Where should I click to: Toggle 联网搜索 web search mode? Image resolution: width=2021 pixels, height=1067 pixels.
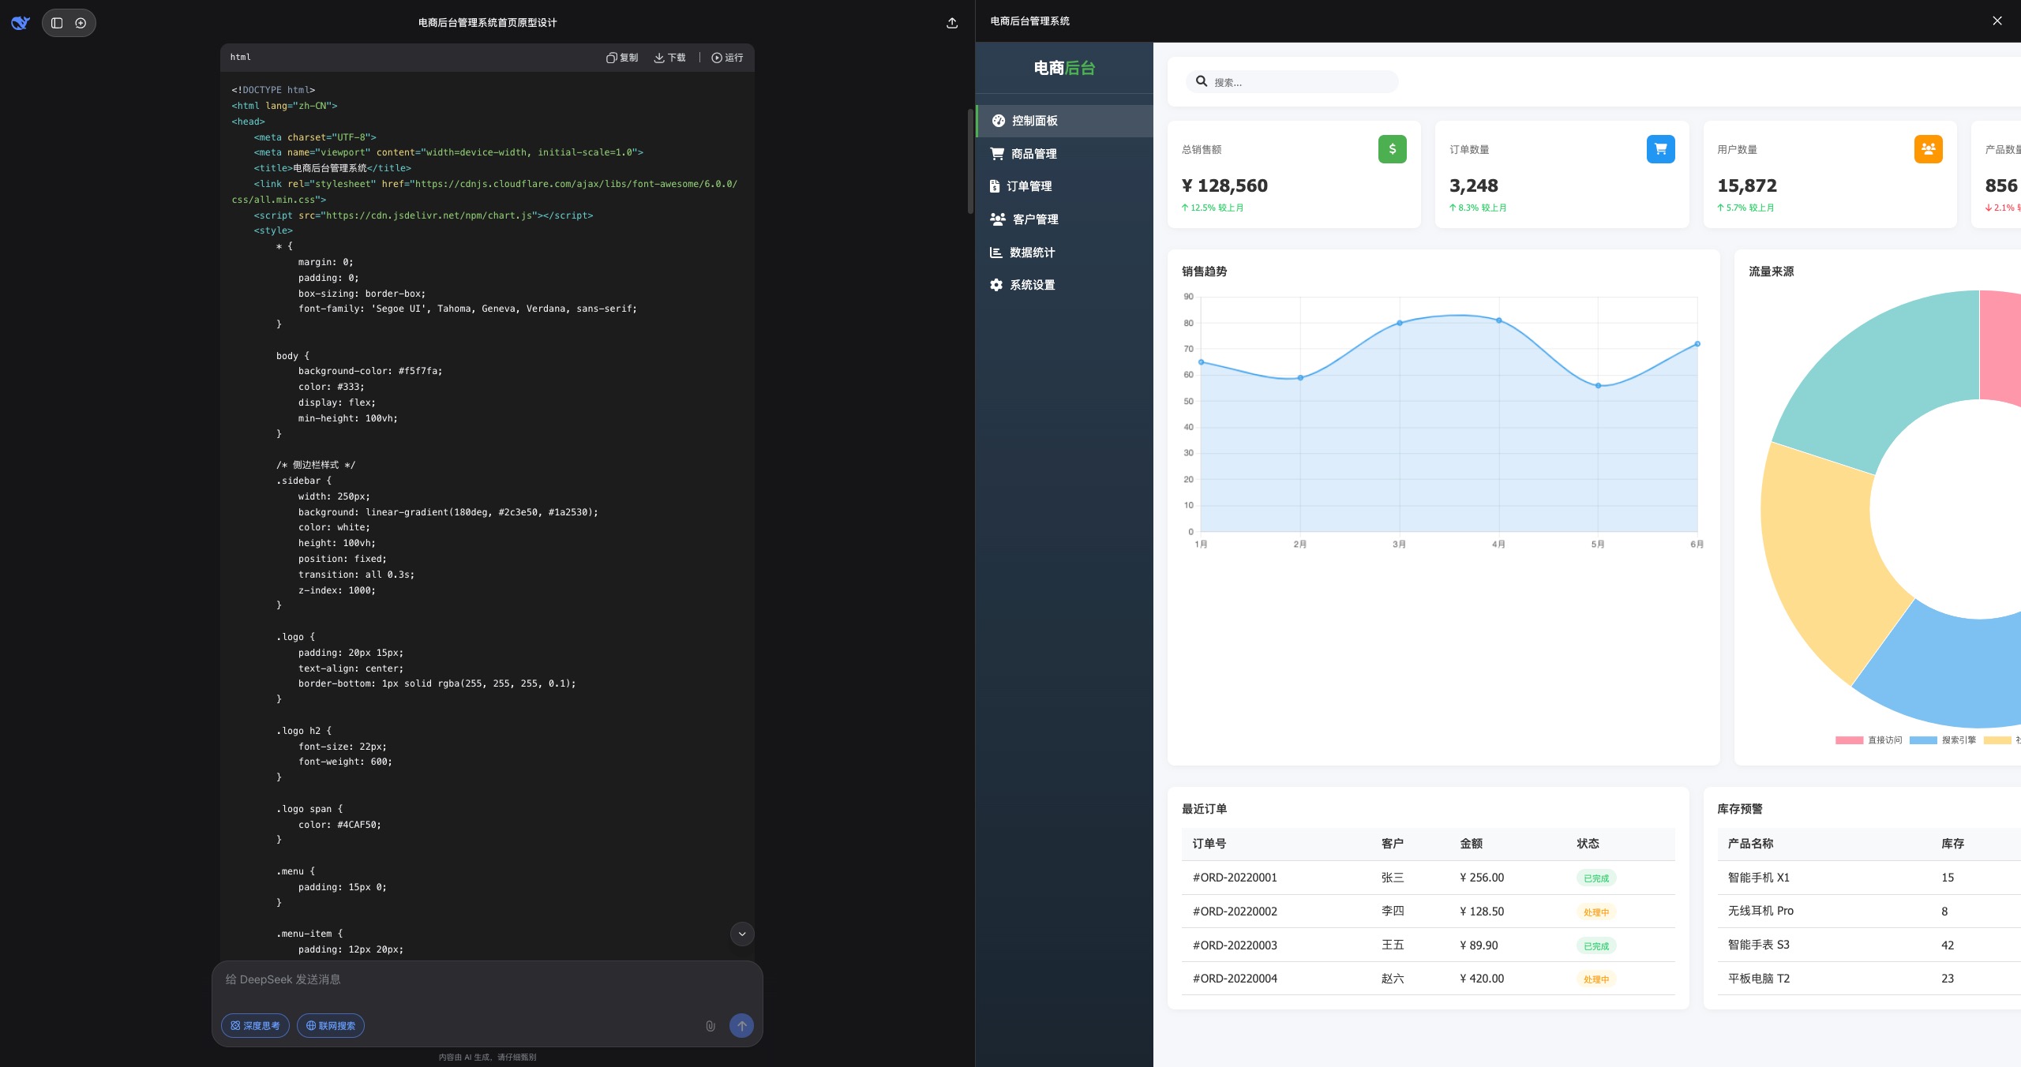tap(331, 1026)
